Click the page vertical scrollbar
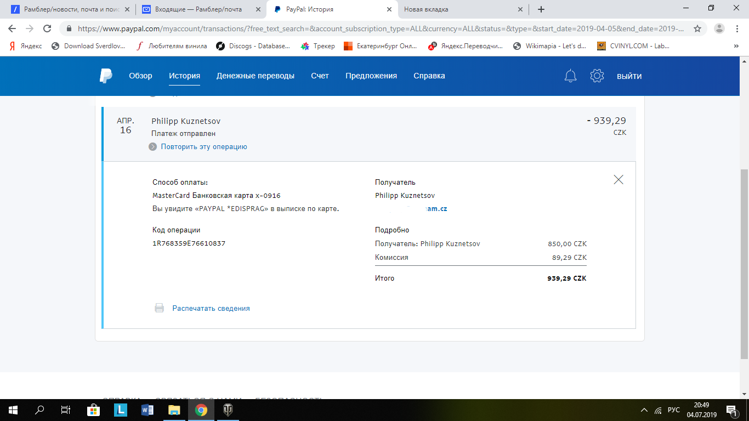749x421 pixels. tap(744, 263)
